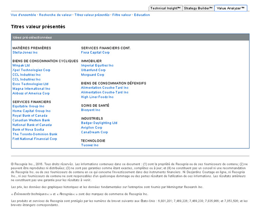Viewport: 259px width, 210px height.
Task: Select the Value Analyzer tab
Action: (x=231, y=8)
